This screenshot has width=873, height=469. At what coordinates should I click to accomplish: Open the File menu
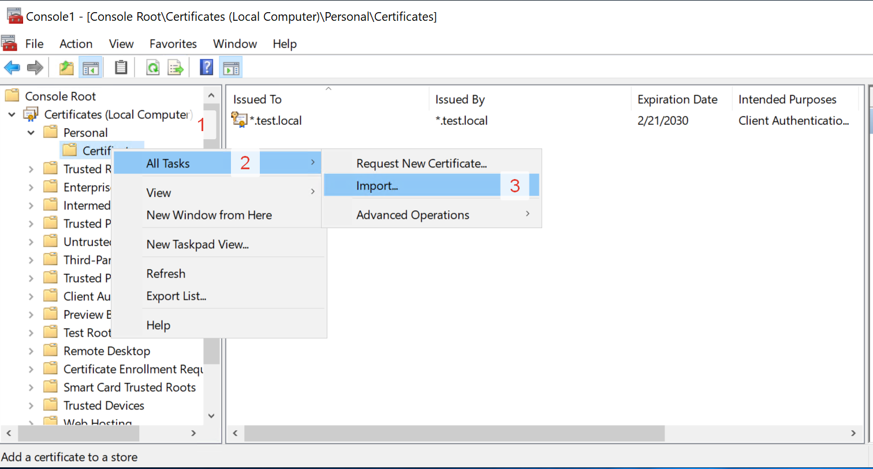pos(34,44)
